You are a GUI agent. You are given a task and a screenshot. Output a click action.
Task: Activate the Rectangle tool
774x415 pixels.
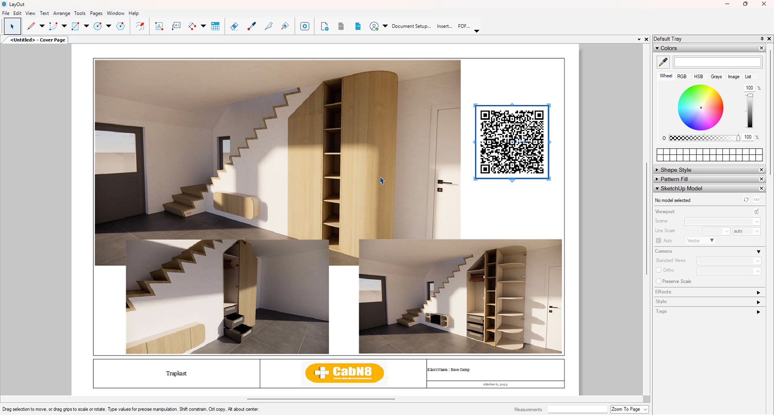(76, 26)
